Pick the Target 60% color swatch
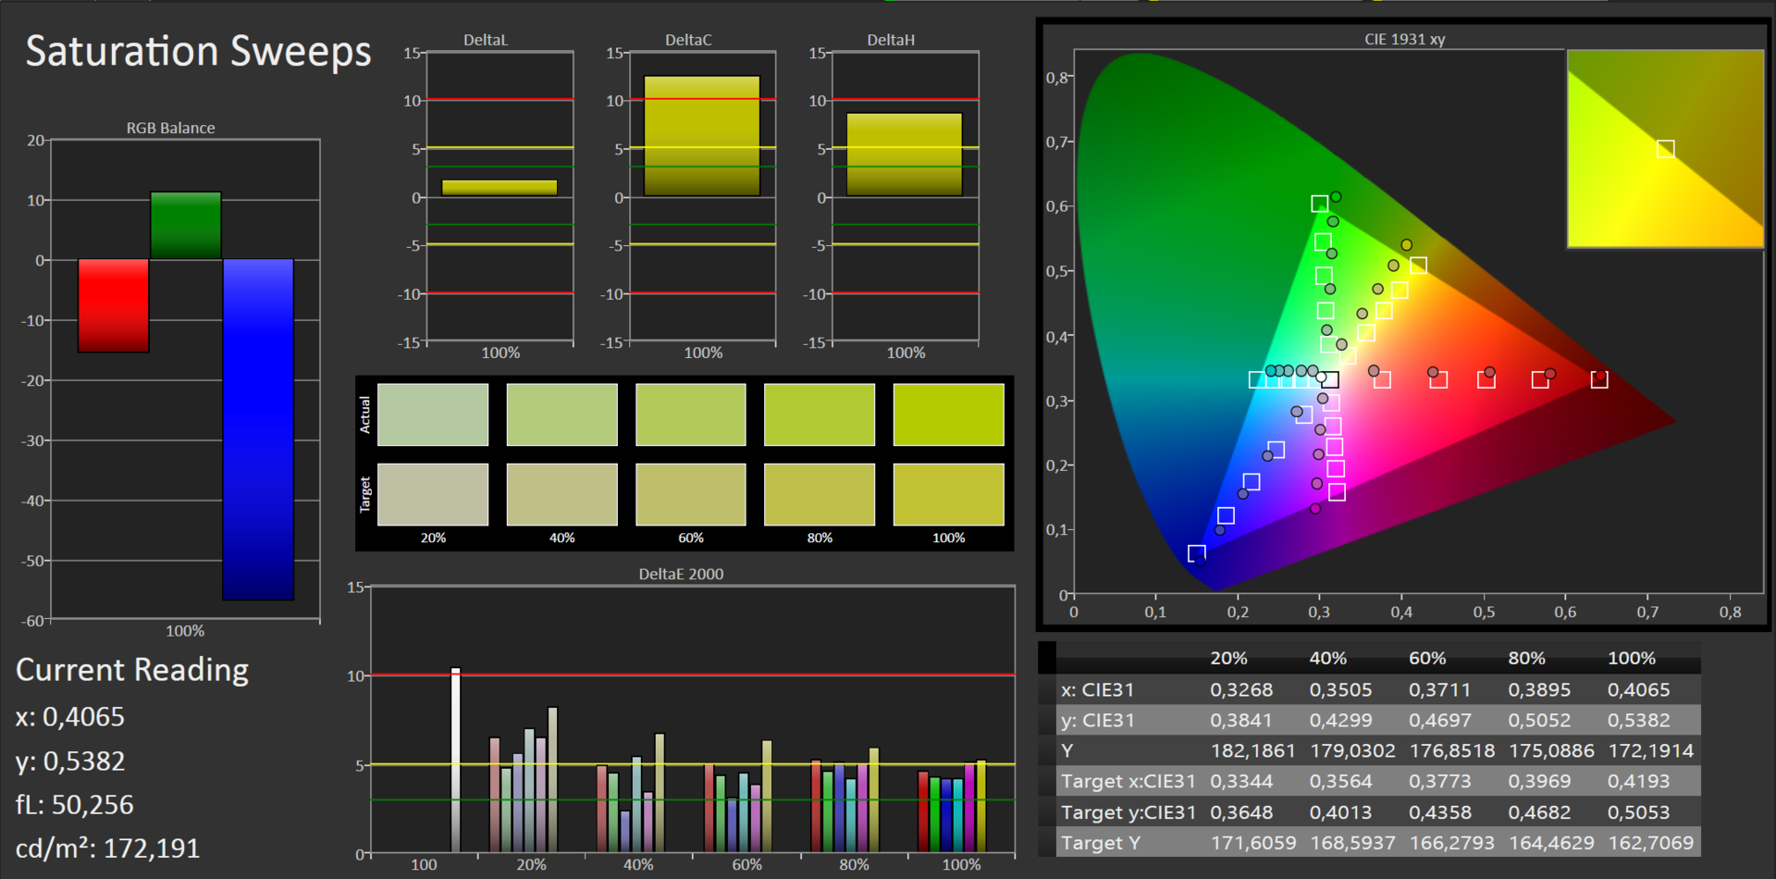 pyautogui.click(x=691, y=494)
